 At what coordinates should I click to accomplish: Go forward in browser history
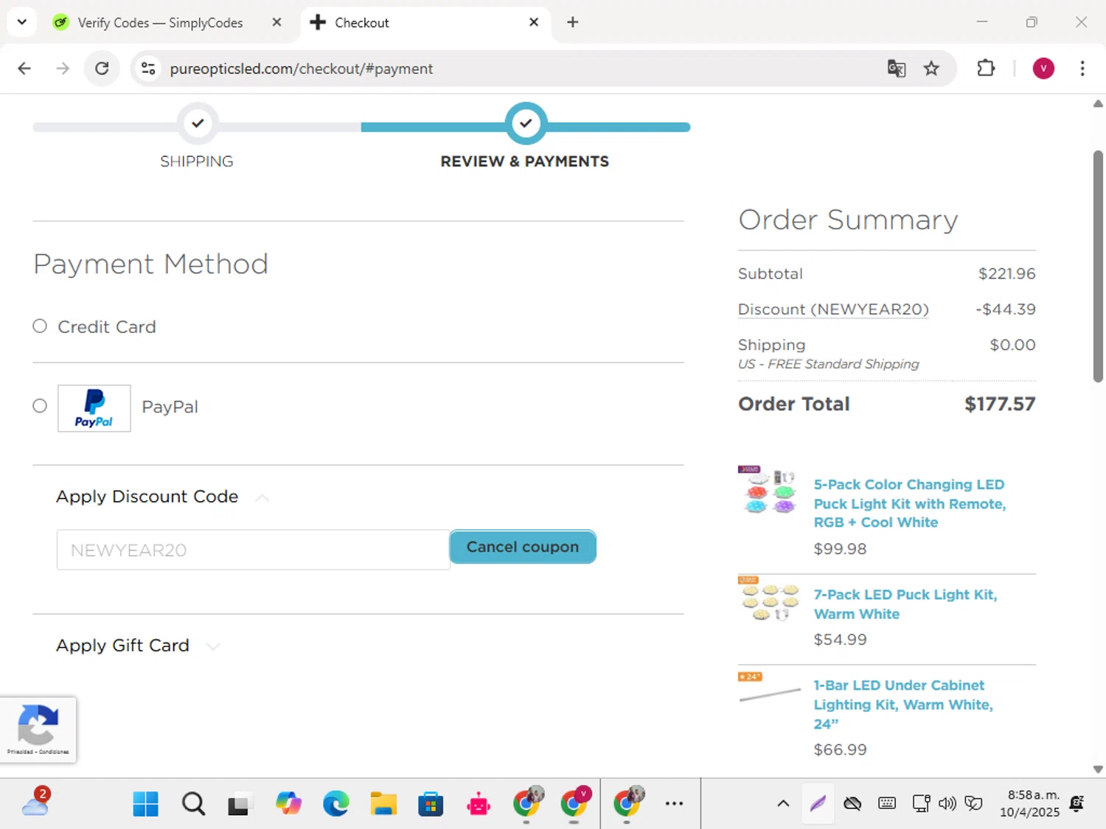point(63,69)
